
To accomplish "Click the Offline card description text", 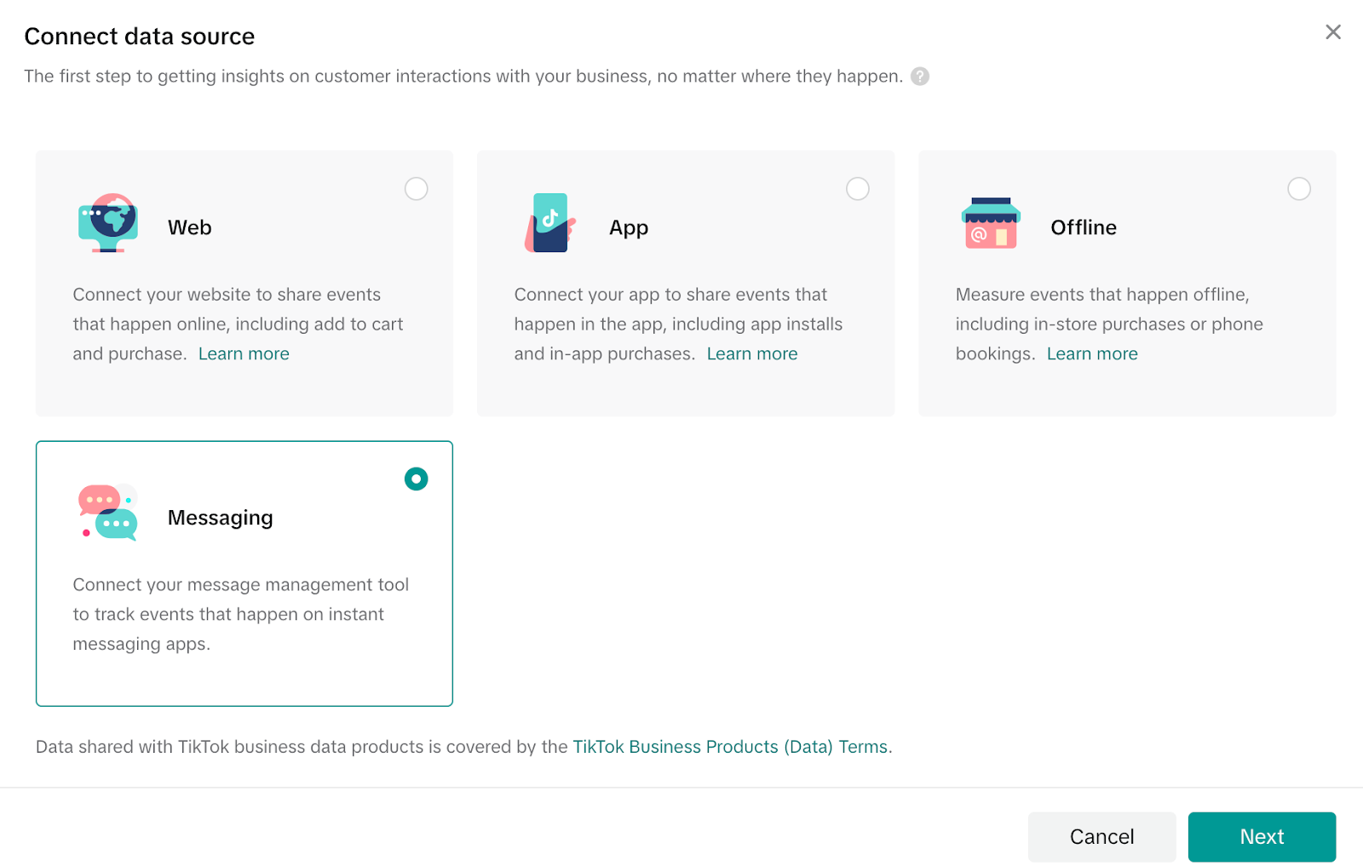I will pos(1109,324).
